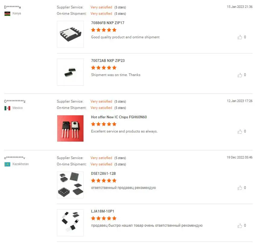This screenshot has width=257, height=243.
Task: Open the LJA18M-10P1 product title
Action: 102,211
